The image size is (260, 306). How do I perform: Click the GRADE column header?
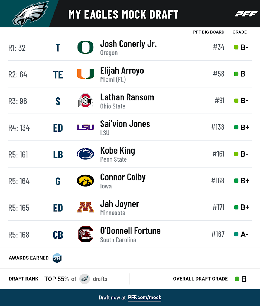(x=239, y=32)
